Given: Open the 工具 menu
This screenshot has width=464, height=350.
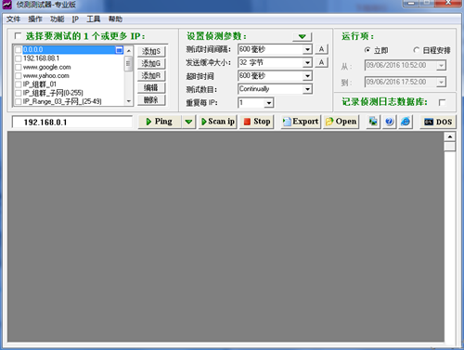Looking at the screenshot, I should (x=93, y=19).
